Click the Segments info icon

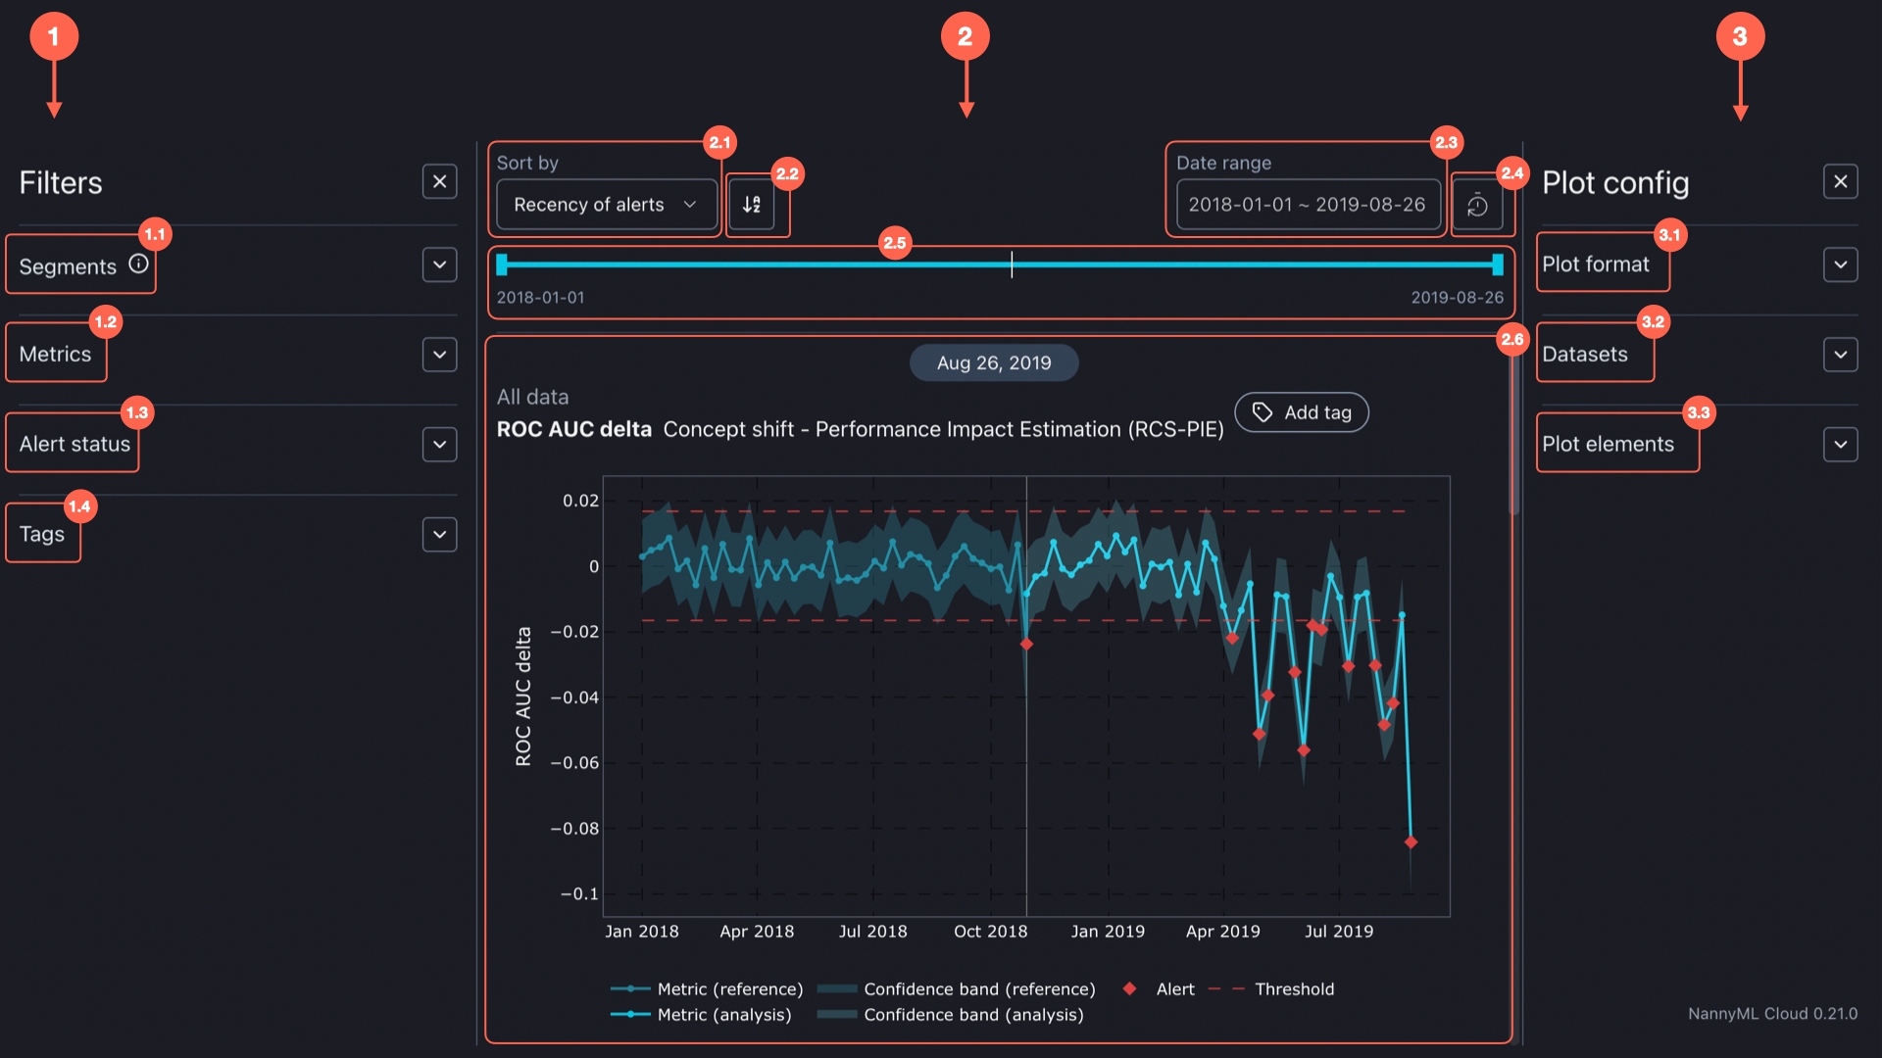139,264
